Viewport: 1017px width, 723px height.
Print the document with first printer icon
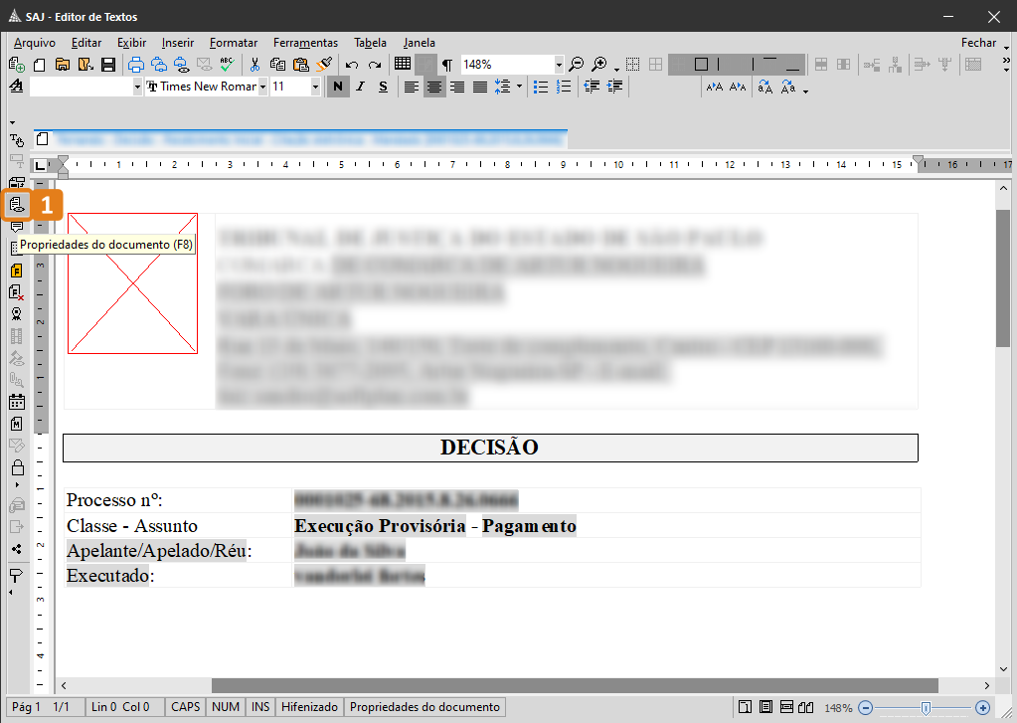tap(135, 65)
